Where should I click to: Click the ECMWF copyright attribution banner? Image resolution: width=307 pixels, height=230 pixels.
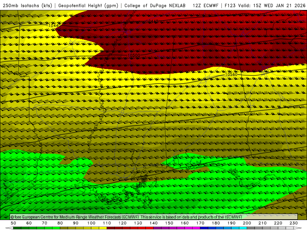tap(153, 217)
